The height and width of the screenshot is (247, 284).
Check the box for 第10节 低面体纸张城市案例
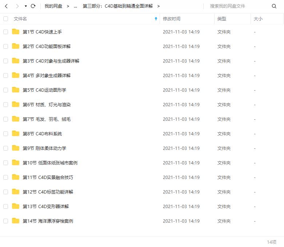click(5, 163)
